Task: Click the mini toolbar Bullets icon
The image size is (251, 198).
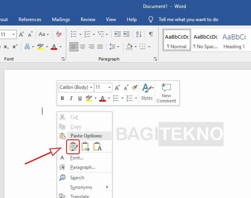Action: [116, 98]
